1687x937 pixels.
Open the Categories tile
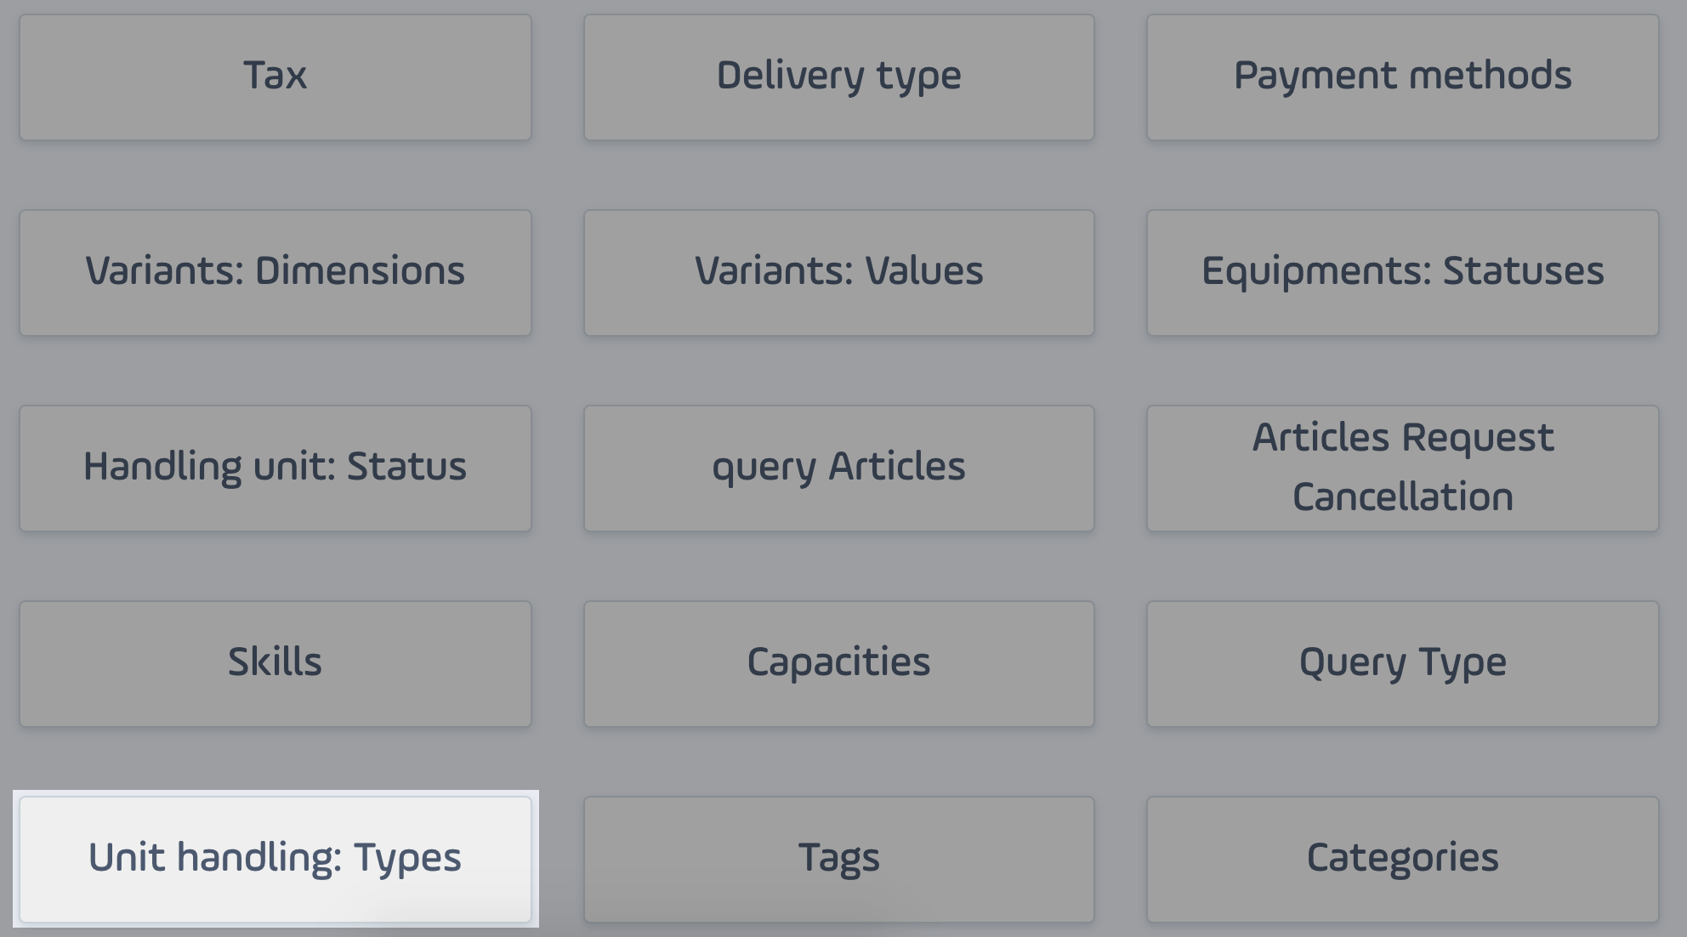point(1403,860)
